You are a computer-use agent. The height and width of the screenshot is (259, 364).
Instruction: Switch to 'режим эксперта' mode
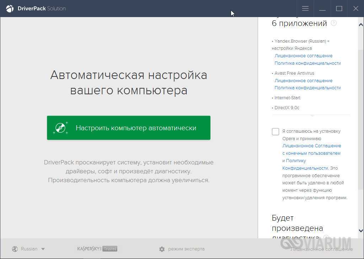pyautogui.click(x=186, y=249)
